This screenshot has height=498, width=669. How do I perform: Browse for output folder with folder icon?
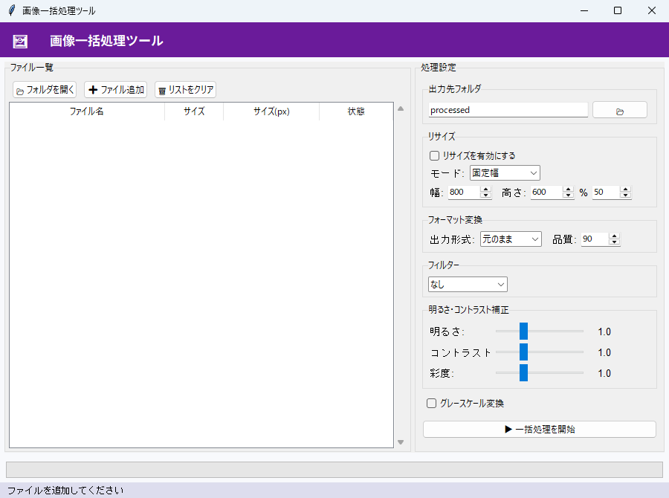tap(619, 110)
